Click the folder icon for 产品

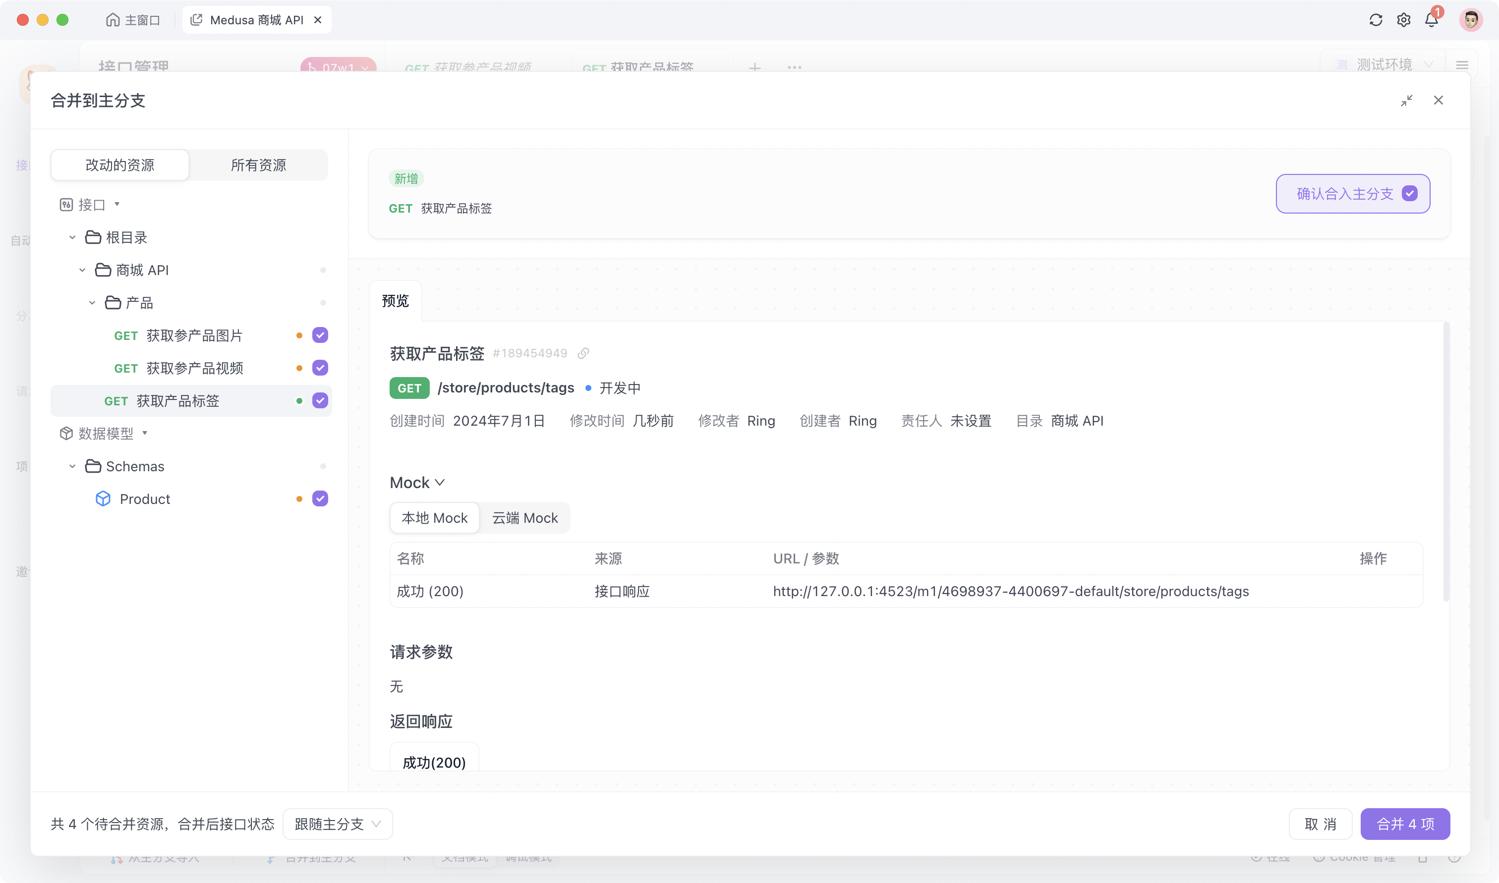point(113,303)
